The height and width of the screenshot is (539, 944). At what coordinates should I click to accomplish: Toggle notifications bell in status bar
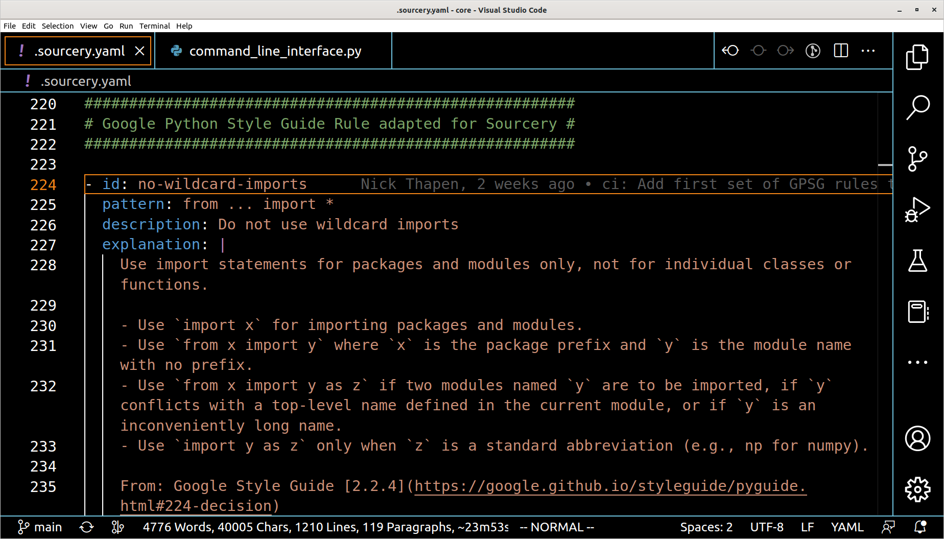[x=921, y=527]
